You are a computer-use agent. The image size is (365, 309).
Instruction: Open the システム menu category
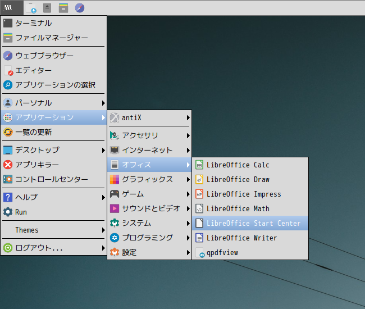[x=149, y=223]
